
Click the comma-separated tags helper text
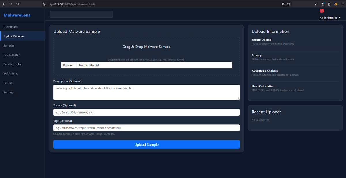click(84, 134)
